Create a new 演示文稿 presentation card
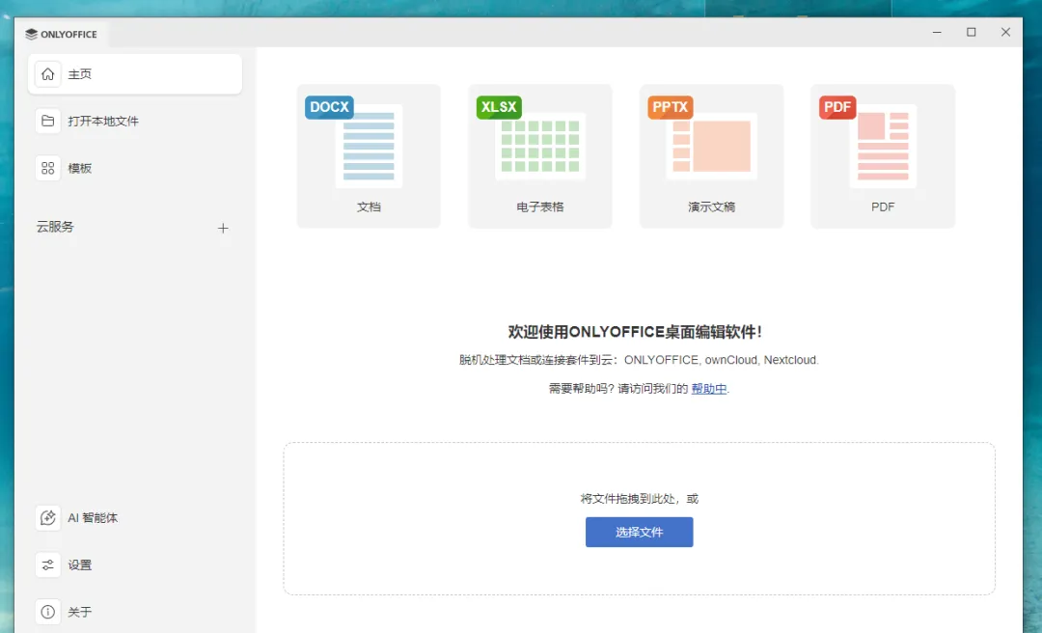 [x=712, y=156]
